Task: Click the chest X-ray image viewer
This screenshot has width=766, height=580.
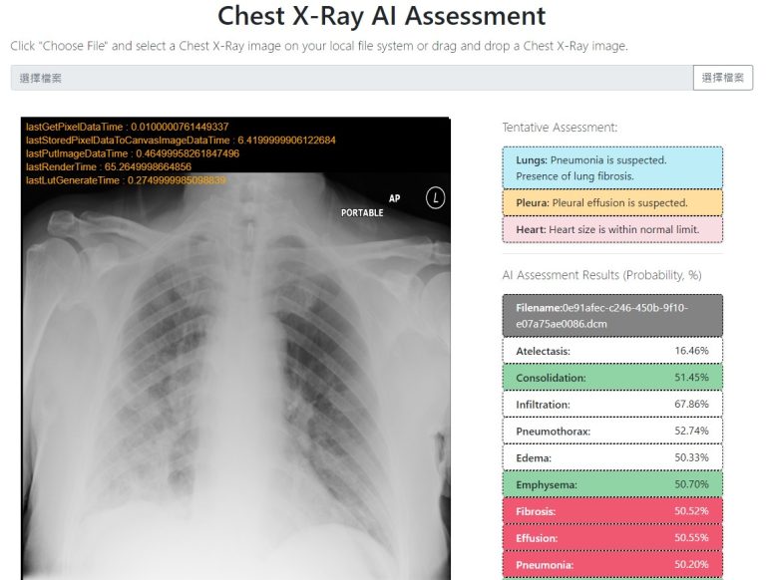Action: pyautogui.click(x=235, y=348)
